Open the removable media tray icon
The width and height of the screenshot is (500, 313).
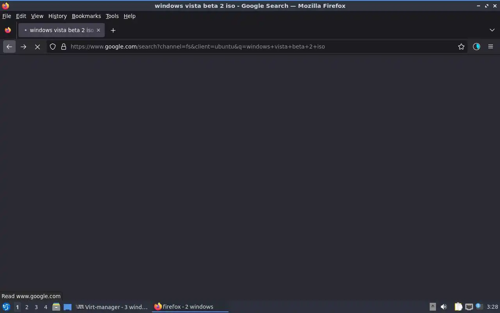[x=432, y=307]
